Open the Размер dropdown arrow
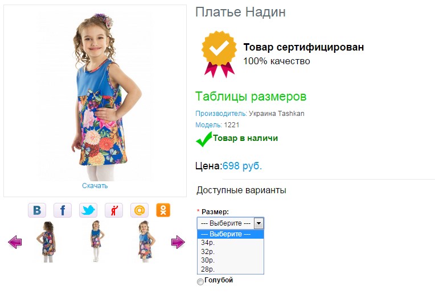 click(x=258, y=223)
